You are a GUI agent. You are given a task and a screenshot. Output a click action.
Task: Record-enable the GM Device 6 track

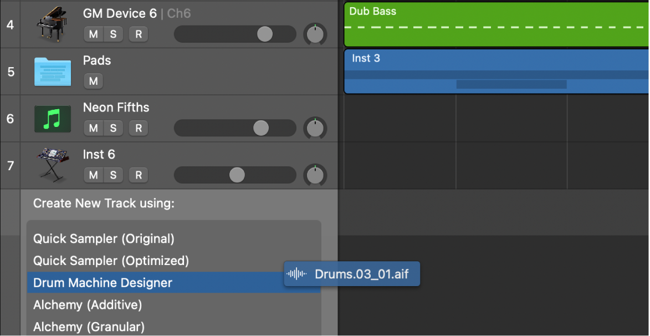point(139,34)
